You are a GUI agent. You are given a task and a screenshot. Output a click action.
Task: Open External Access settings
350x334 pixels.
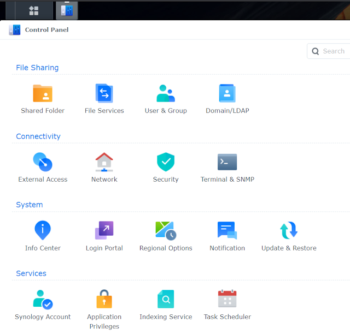click(43, 168)
